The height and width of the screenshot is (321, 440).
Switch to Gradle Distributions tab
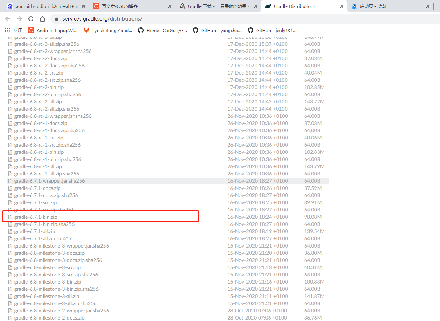point(304,6)
